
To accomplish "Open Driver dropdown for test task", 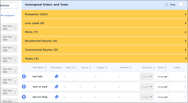I will [162, 76].
